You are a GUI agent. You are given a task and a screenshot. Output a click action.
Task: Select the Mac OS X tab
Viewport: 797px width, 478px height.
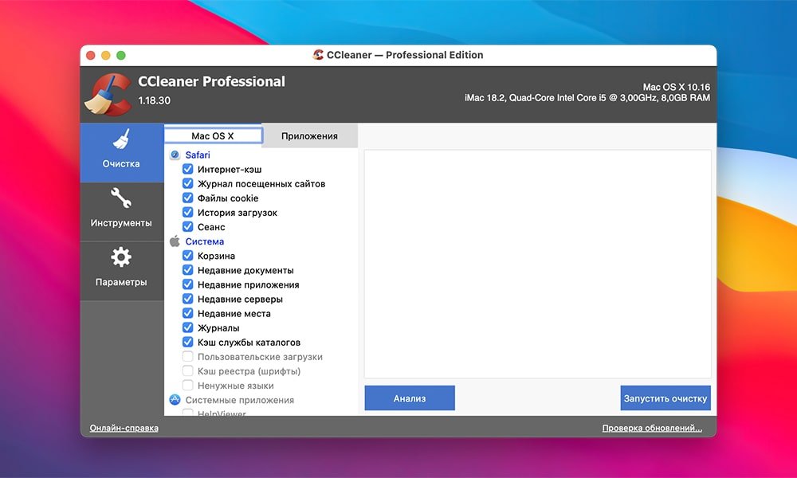tap(213, 135)
